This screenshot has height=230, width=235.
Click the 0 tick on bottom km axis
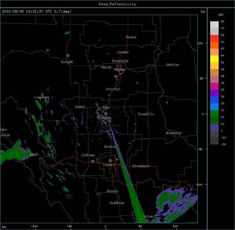(105, 226)
